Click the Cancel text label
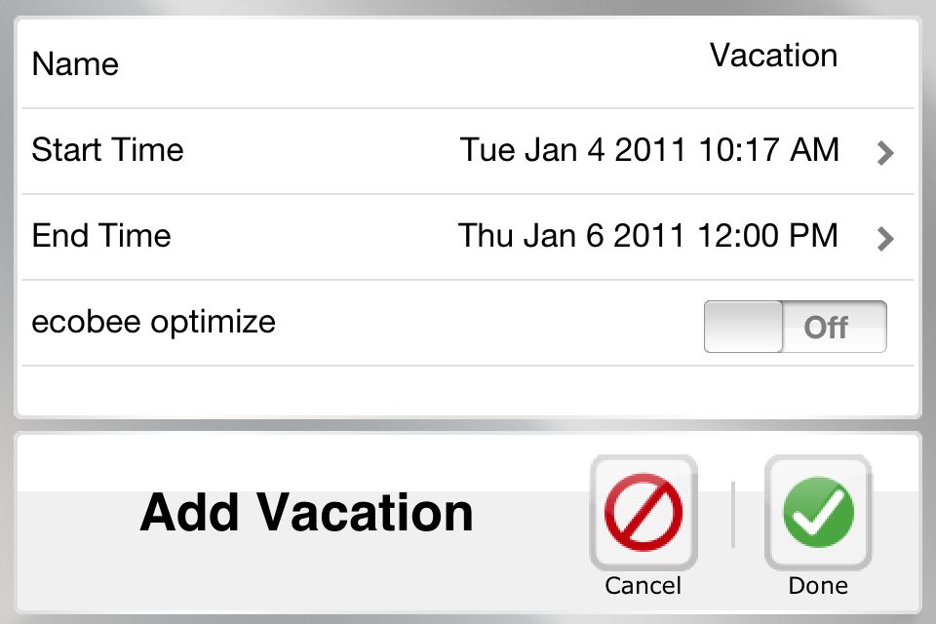936x624 pixels. coord(643,586)
